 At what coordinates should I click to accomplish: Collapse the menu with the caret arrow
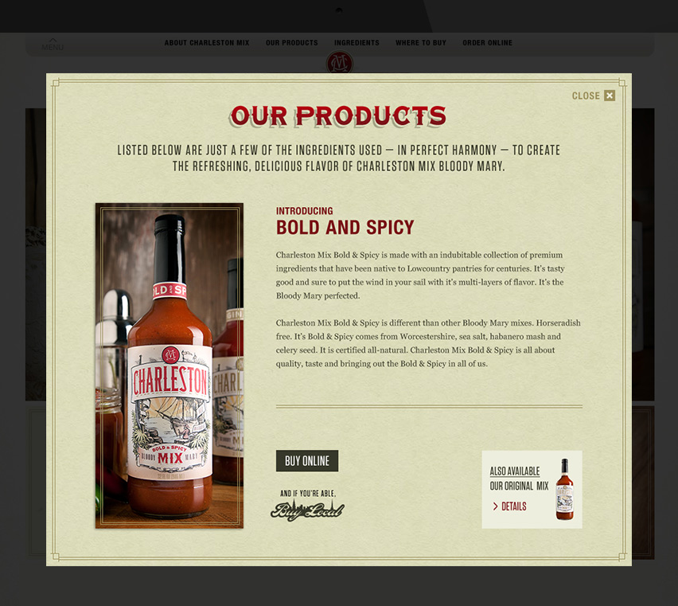tap(53, 39)
